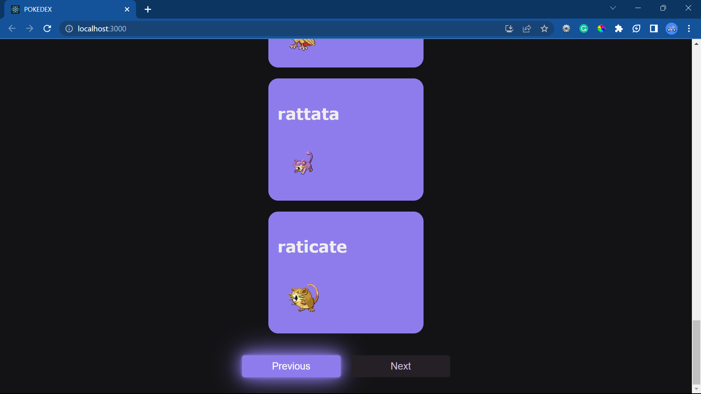Open the ColorZilla color wheel extension
Screen dimensions: 701x394
click(601, 28)
